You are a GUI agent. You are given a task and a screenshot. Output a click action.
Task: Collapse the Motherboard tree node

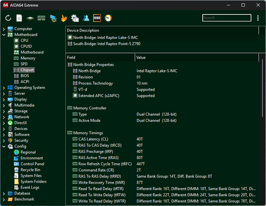pyautogui.click(x=4, y=35)
